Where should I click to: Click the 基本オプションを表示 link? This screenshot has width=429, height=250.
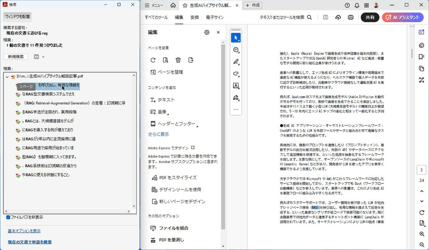click(x=24, y=231)
